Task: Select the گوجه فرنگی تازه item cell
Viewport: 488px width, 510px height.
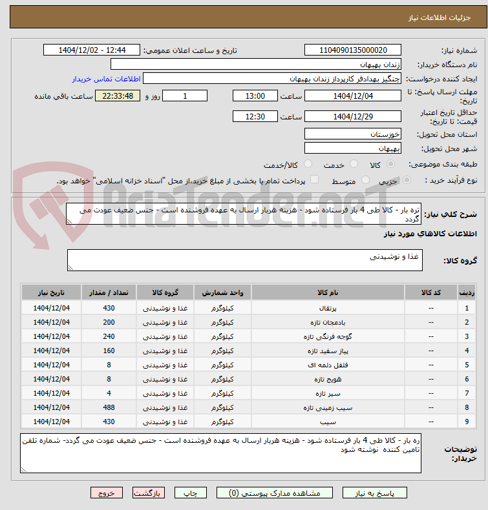Action: click(x=328, y=336)
